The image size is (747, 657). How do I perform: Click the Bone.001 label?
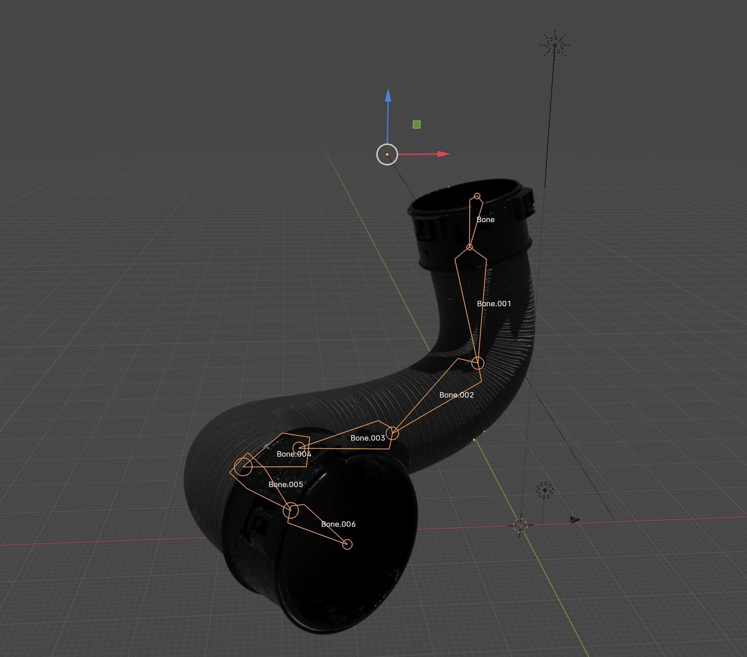494,304
